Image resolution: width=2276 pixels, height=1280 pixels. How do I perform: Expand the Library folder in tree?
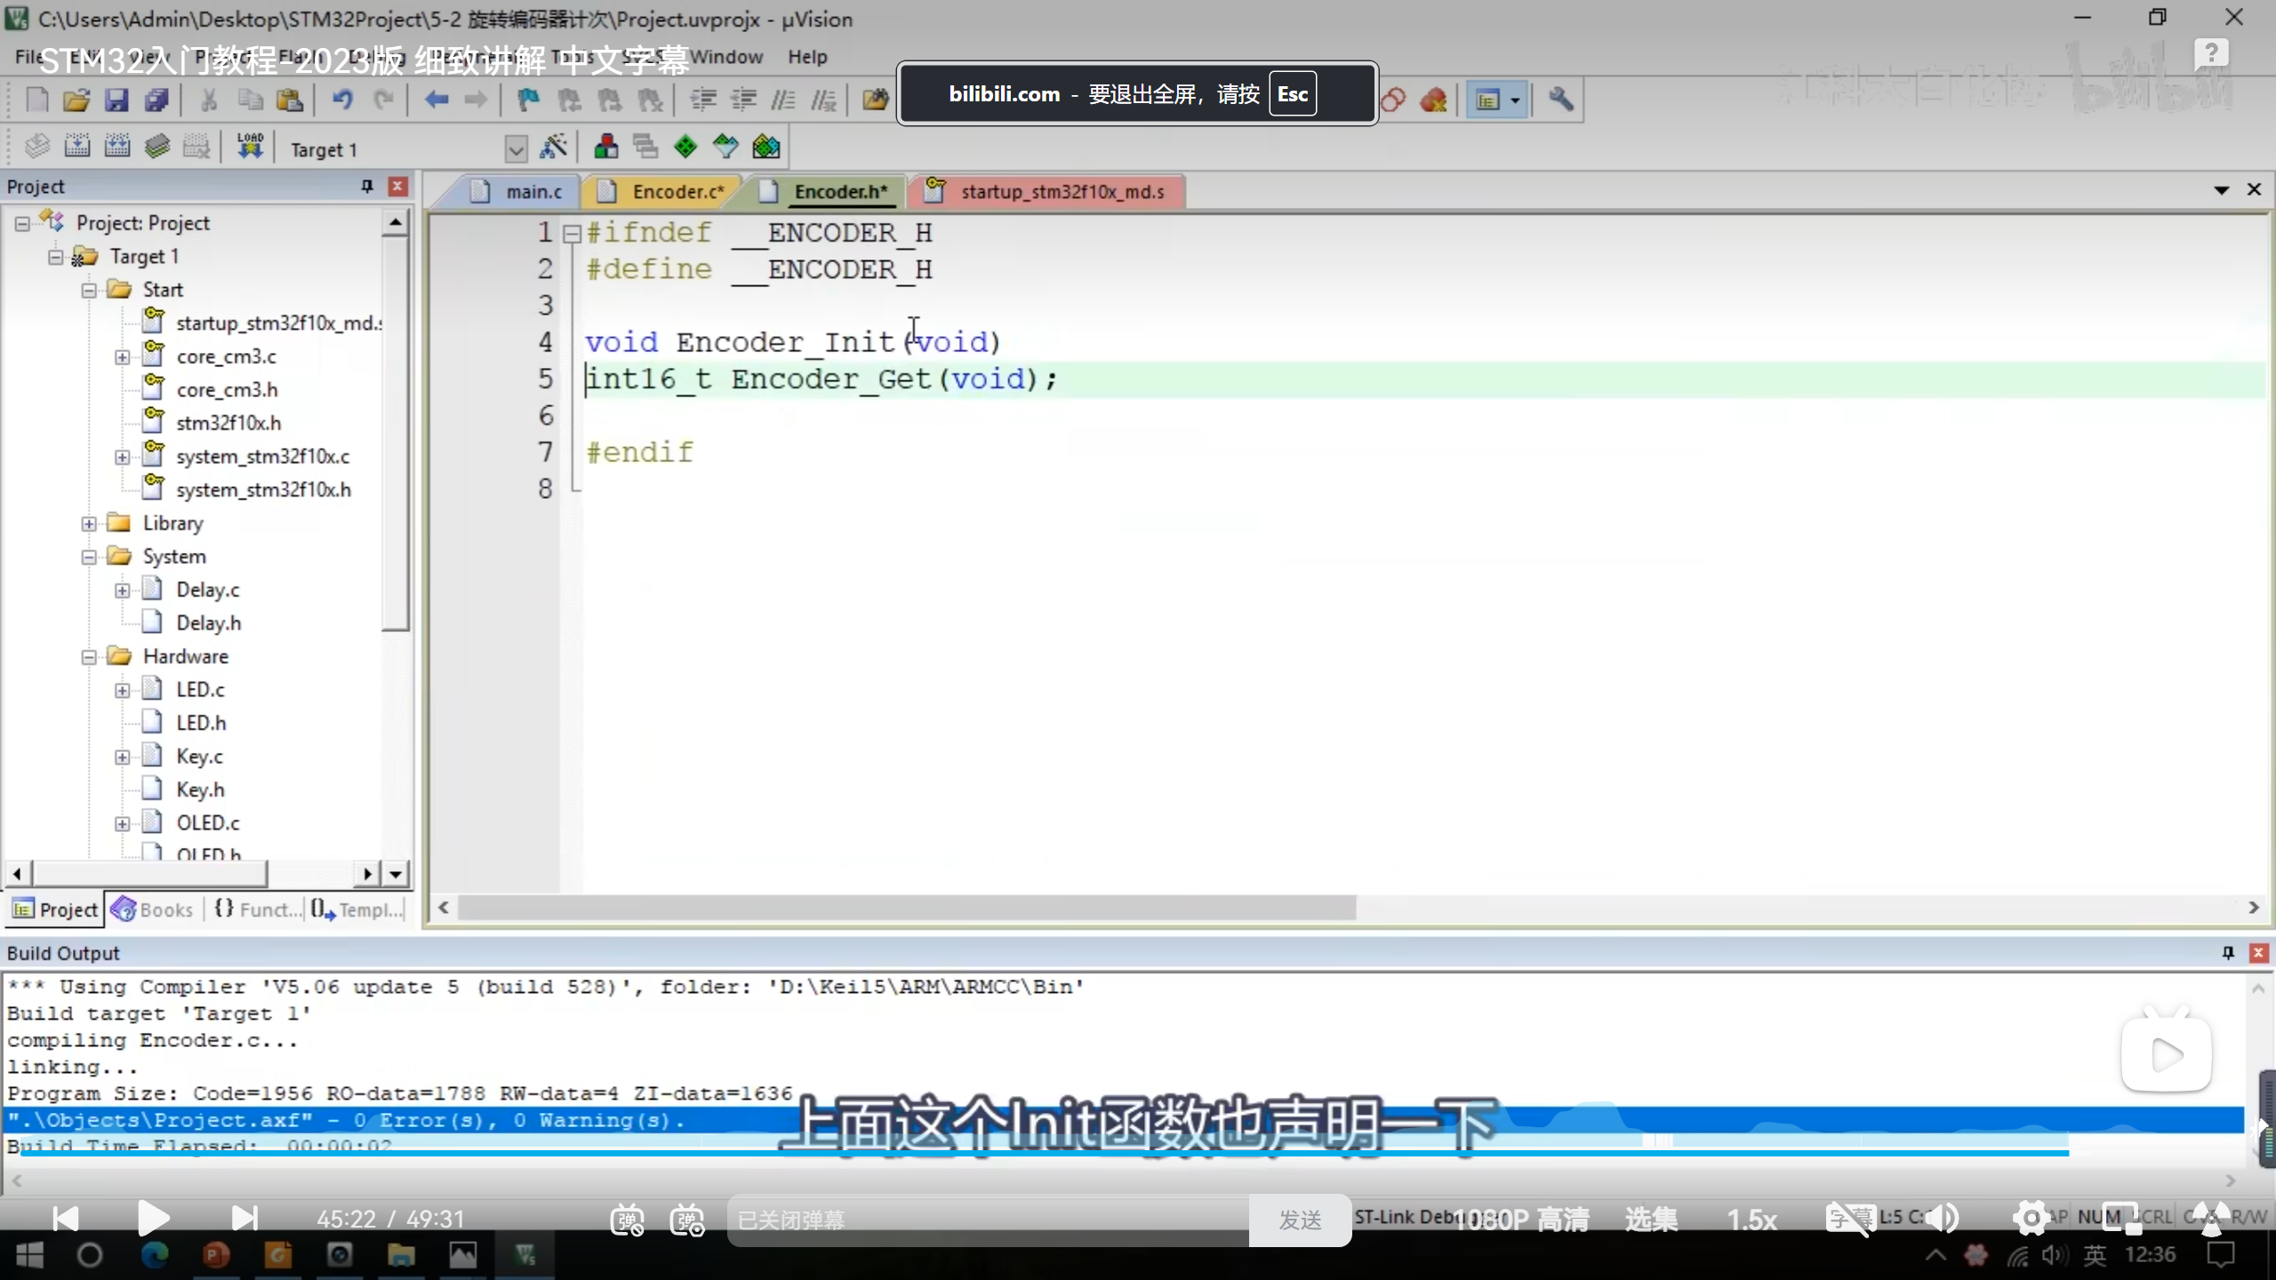pos(89,524)
